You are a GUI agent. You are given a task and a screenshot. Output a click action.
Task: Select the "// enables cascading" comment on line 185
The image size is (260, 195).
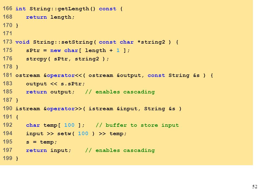coord(120,92)
